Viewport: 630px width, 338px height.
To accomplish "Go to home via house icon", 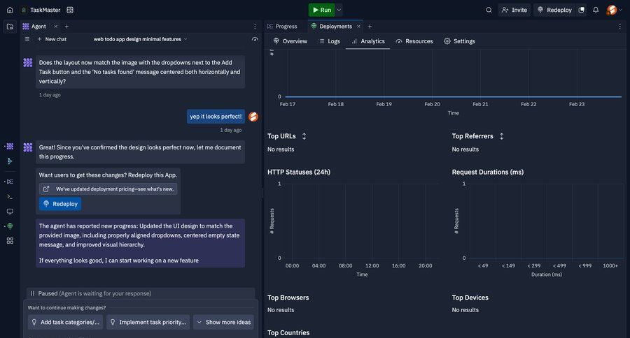I will coord(10,10).
